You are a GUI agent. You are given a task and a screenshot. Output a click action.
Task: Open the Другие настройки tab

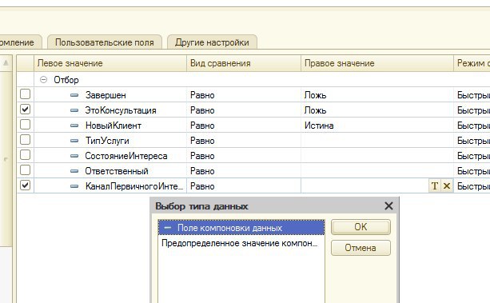coord(212,42)
